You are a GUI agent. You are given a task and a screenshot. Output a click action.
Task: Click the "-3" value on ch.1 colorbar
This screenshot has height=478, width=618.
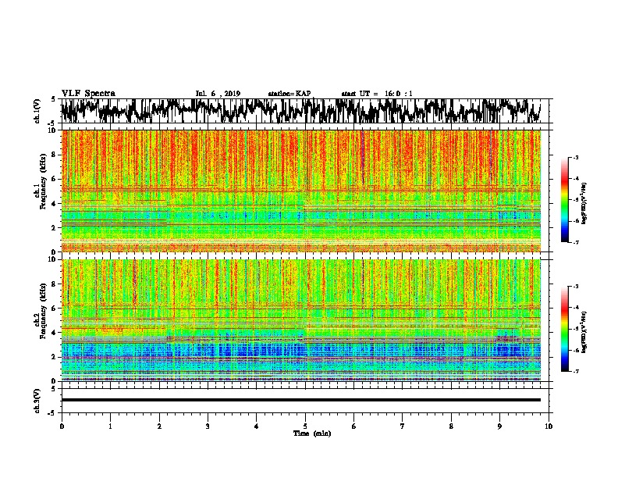click(x=575, y=158)
